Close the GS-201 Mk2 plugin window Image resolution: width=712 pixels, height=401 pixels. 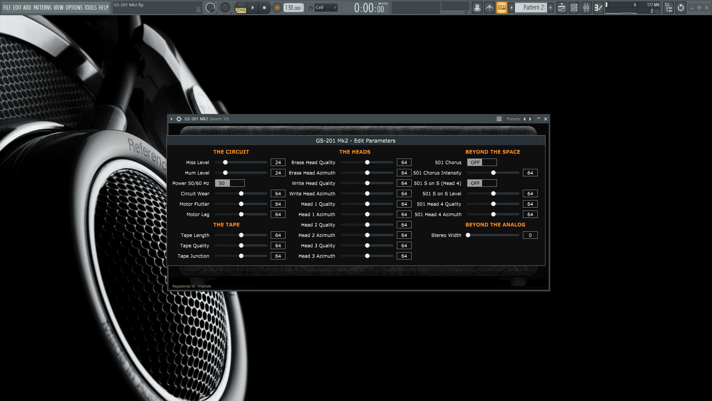click(x=545, y=119)
